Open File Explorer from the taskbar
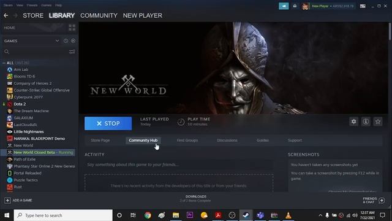 (176, 215)
